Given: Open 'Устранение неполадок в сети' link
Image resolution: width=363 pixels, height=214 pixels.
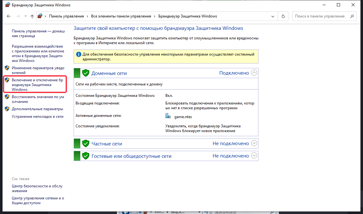Looking at the screenshot, I should 38,117.
